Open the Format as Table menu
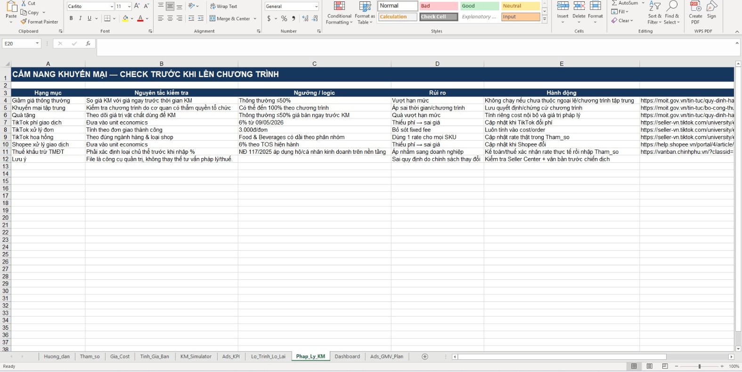The width and height of the screenshot is (742, 372). click(x=365, y=13)
